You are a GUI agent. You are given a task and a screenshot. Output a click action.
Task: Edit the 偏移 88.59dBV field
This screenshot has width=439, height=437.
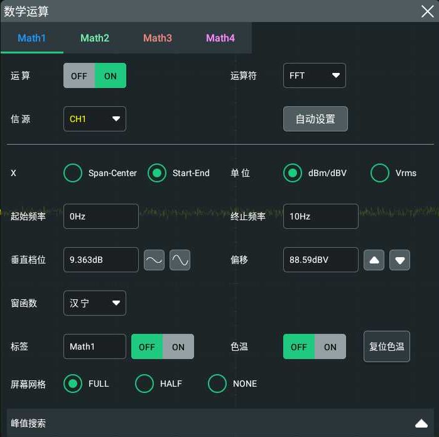321,260
